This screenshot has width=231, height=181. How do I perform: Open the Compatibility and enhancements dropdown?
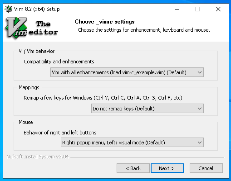coord(127,72)
